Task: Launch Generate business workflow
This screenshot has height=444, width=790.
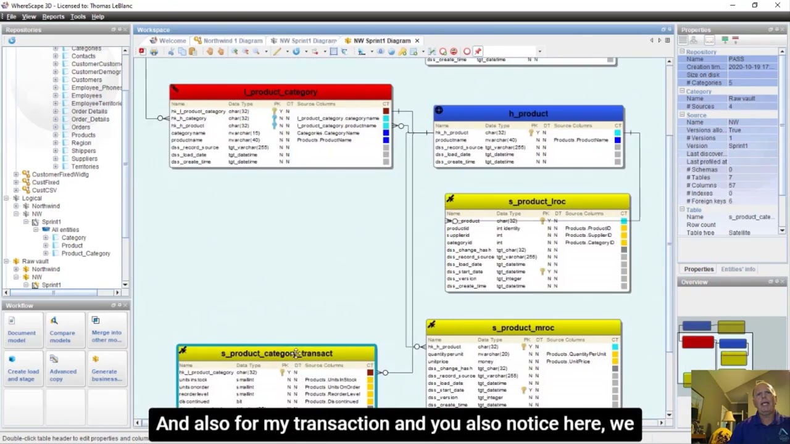Action: coord(106,369)
